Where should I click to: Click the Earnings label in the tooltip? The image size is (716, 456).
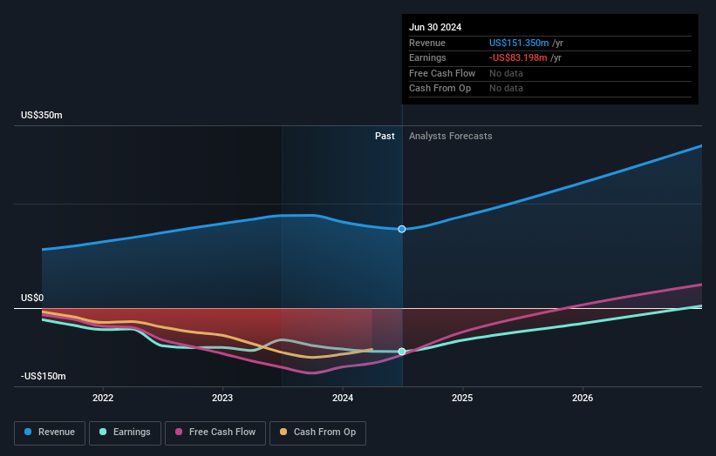(x=427, y=57)
